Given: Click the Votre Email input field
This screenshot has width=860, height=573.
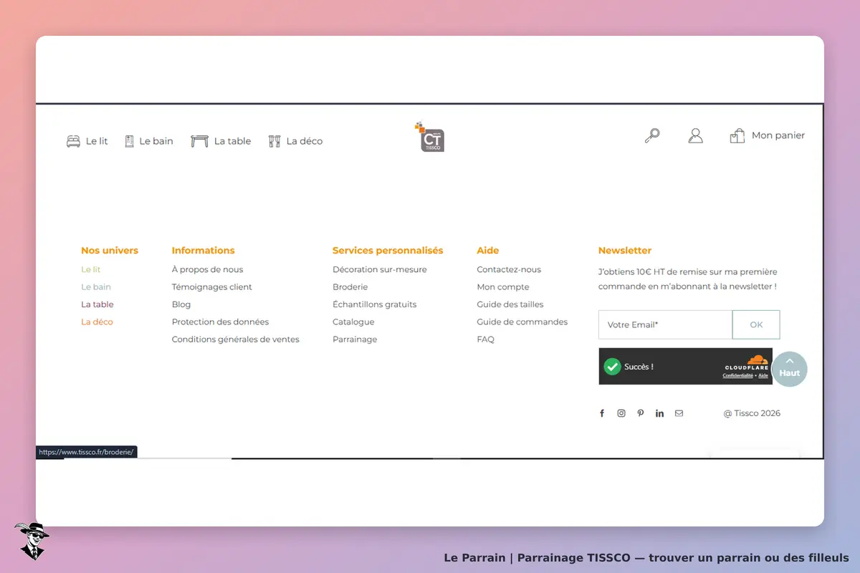Looking at the screenshot, I should tap(665, 324).
